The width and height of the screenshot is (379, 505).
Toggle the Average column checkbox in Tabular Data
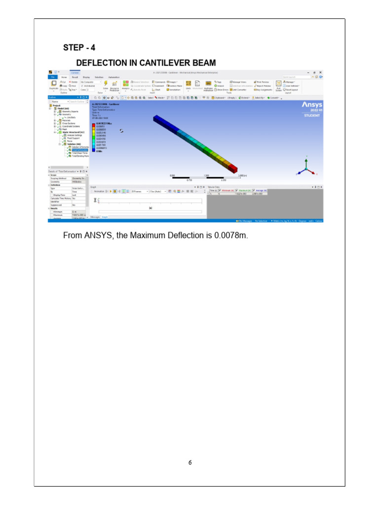254,190
